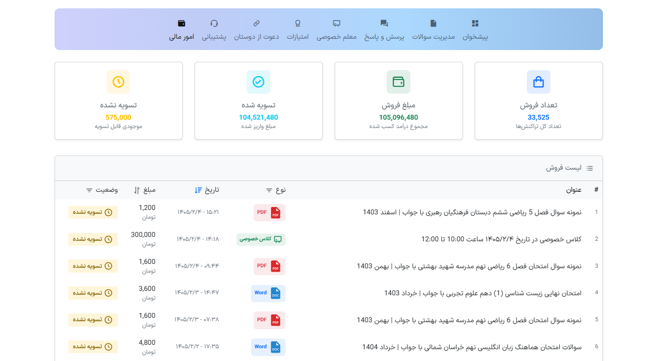Click the PDF badge in row 1
This screenshot has width=657, height=361.
[x=269, y=212]
